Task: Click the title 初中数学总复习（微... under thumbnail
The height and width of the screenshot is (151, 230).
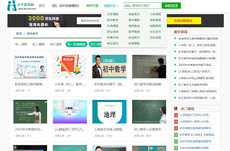Action: click(109, 84)
